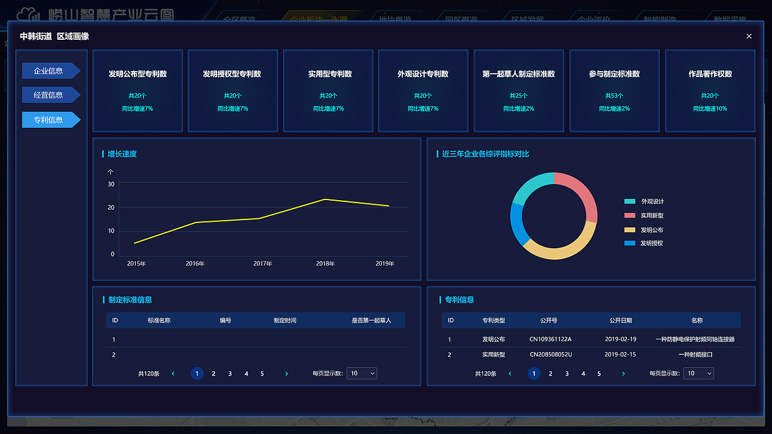Screen dimensions: 772x434
Task: Toggle the 实用新型 legend swatch
Action: coord(630,215)
